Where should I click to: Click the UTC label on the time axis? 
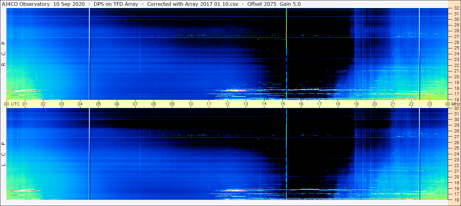pos(15,104)
